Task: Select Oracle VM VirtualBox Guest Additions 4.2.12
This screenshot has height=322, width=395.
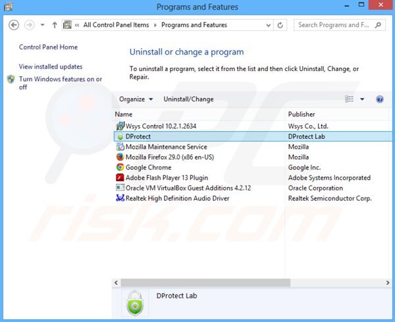Action: tap(188, 188)
